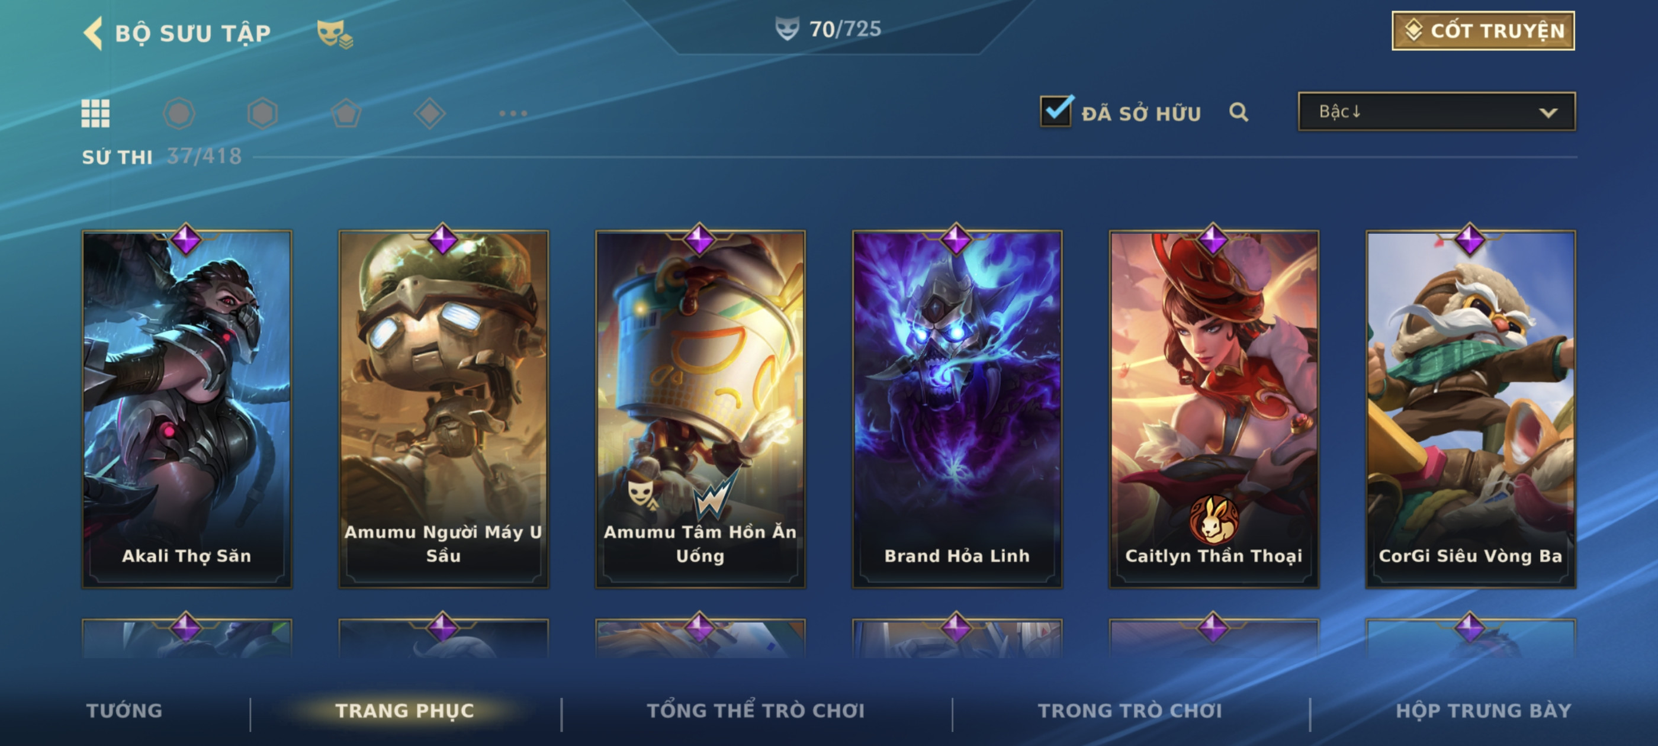Show more rarity filters via three dots
Image resolution: width=1658 pixels, height=746 pixels.
point(513,113)
